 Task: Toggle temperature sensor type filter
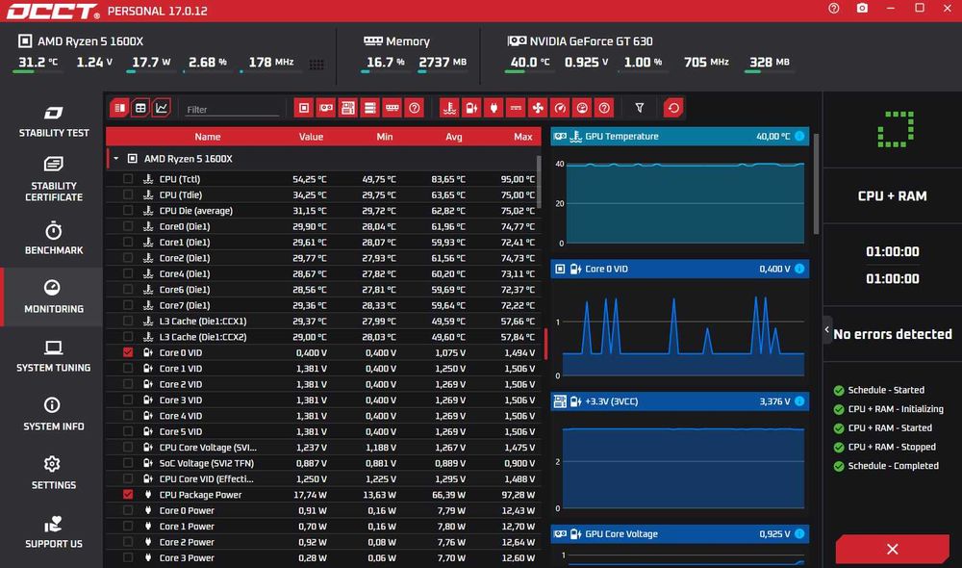point(449,108)
